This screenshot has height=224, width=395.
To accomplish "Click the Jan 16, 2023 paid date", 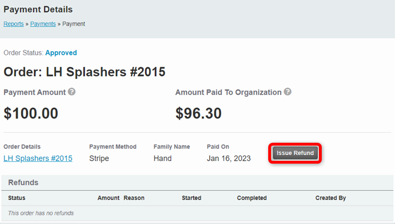I will (x=229, y=159).
